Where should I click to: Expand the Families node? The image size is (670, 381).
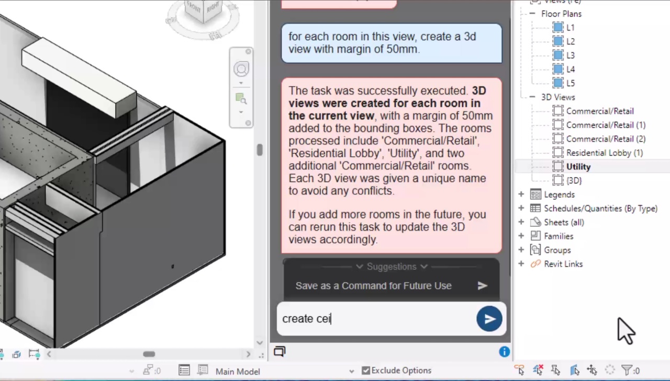pos(521,236)
